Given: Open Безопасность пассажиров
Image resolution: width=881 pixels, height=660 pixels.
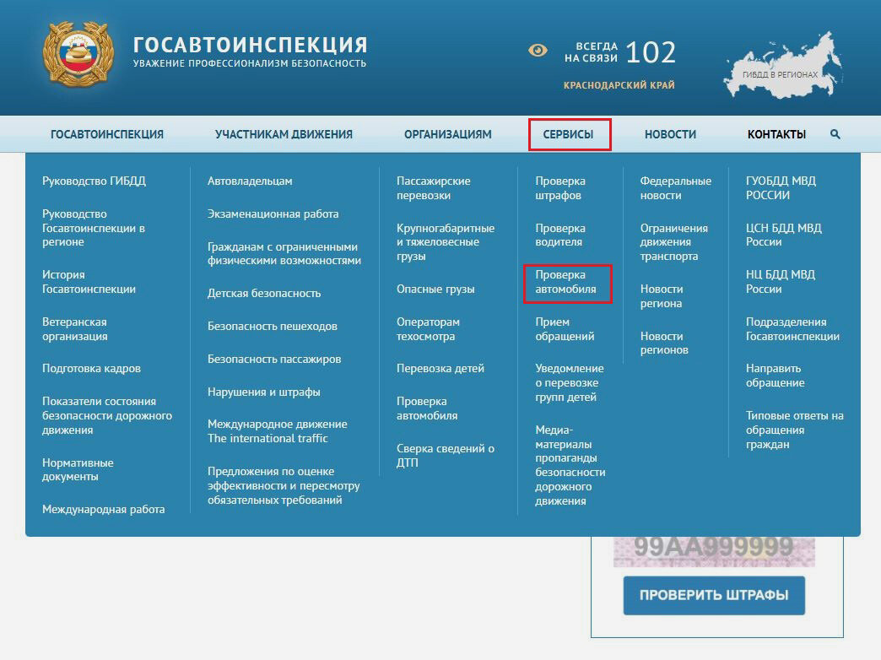Looking at the screenshot, I should 274,359.
